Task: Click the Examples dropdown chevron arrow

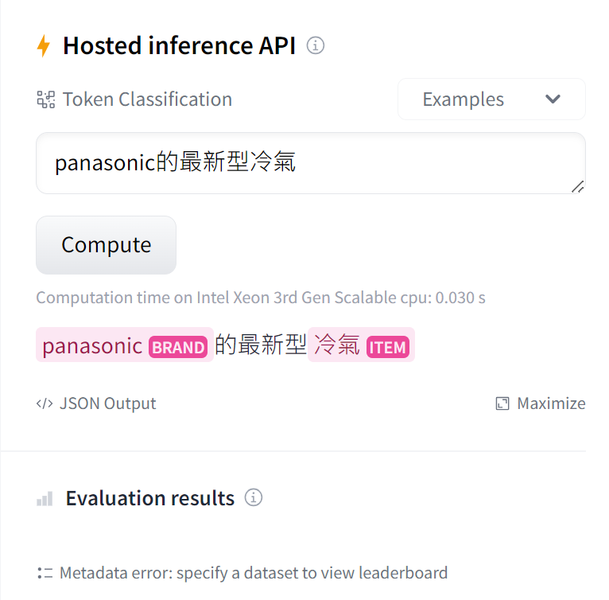Action: pyautogui.click(x=553, y=99)
